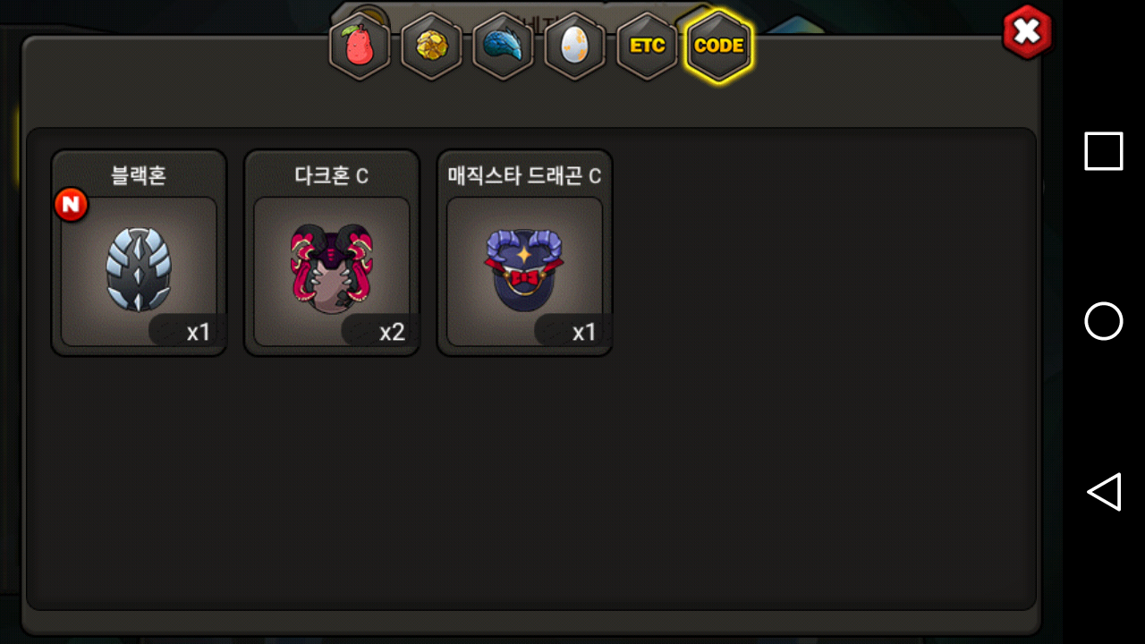1145x644 pixels.
Task: Tap the Android back triangle button
Action: [1104, 492]
